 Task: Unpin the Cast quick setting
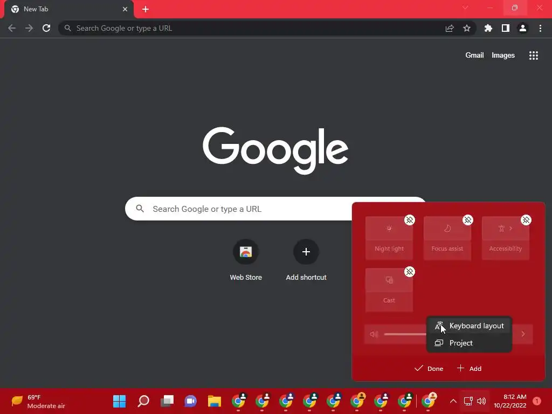410,272
